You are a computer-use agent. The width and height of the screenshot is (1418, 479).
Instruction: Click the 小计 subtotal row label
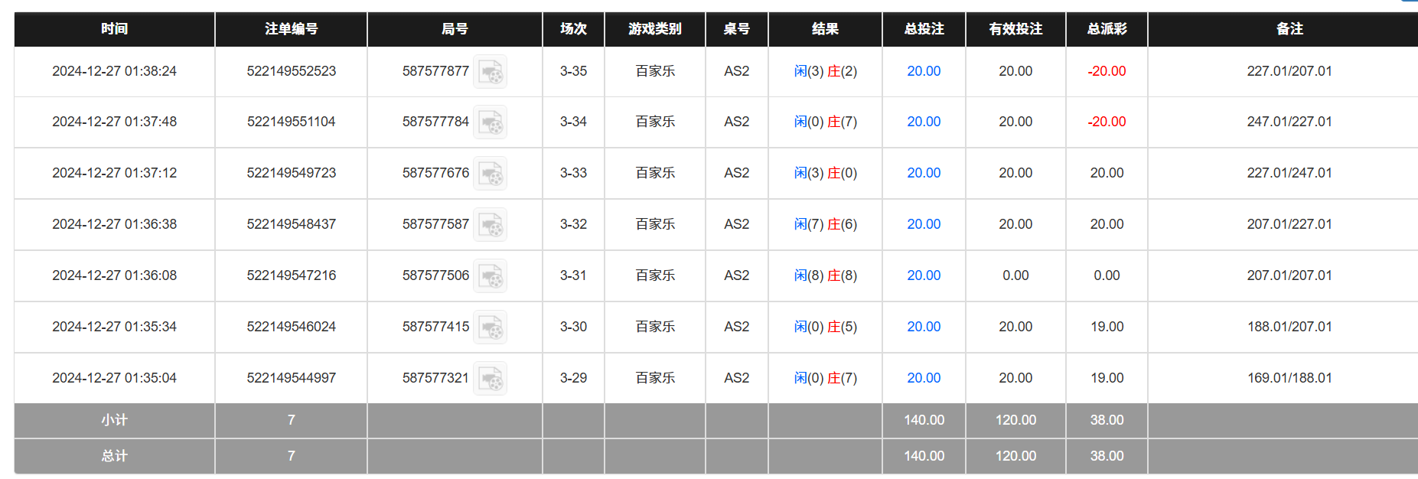(x=114, y=420)
